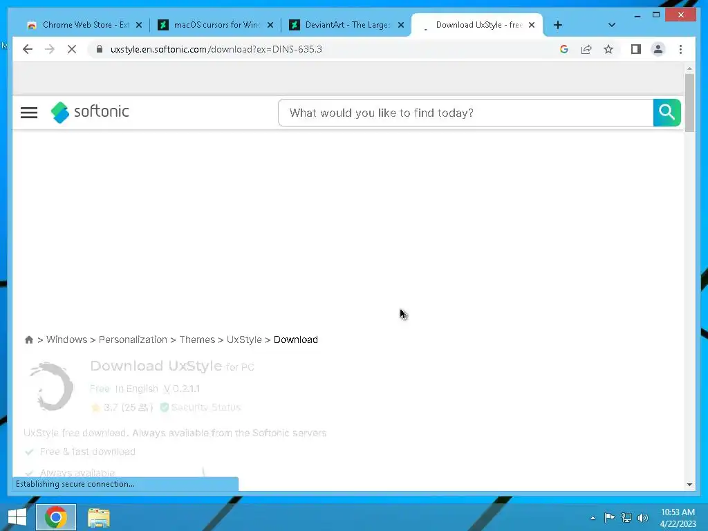This screenshot has height=531, width=708.
Task: Open File Explorer from taskbar
Action: tap(98, 517)
